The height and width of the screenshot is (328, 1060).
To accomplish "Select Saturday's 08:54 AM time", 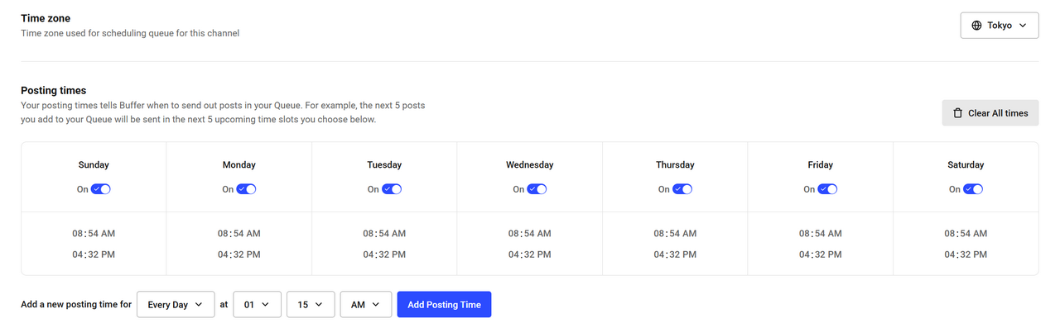I will [x=966, y=234].
